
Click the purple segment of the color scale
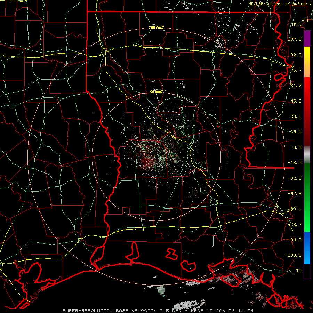(x=307, y=39)
